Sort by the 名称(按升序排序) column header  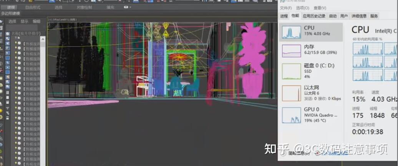click(x=26, y=33)
